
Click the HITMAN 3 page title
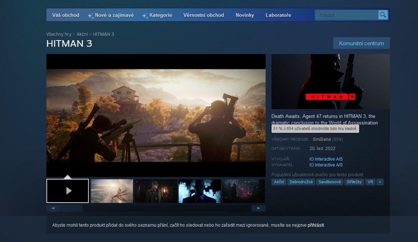point(69,43)
